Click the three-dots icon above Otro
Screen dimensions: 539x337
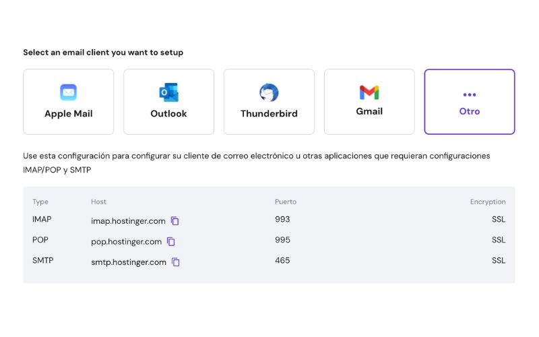tap(470, 94)
